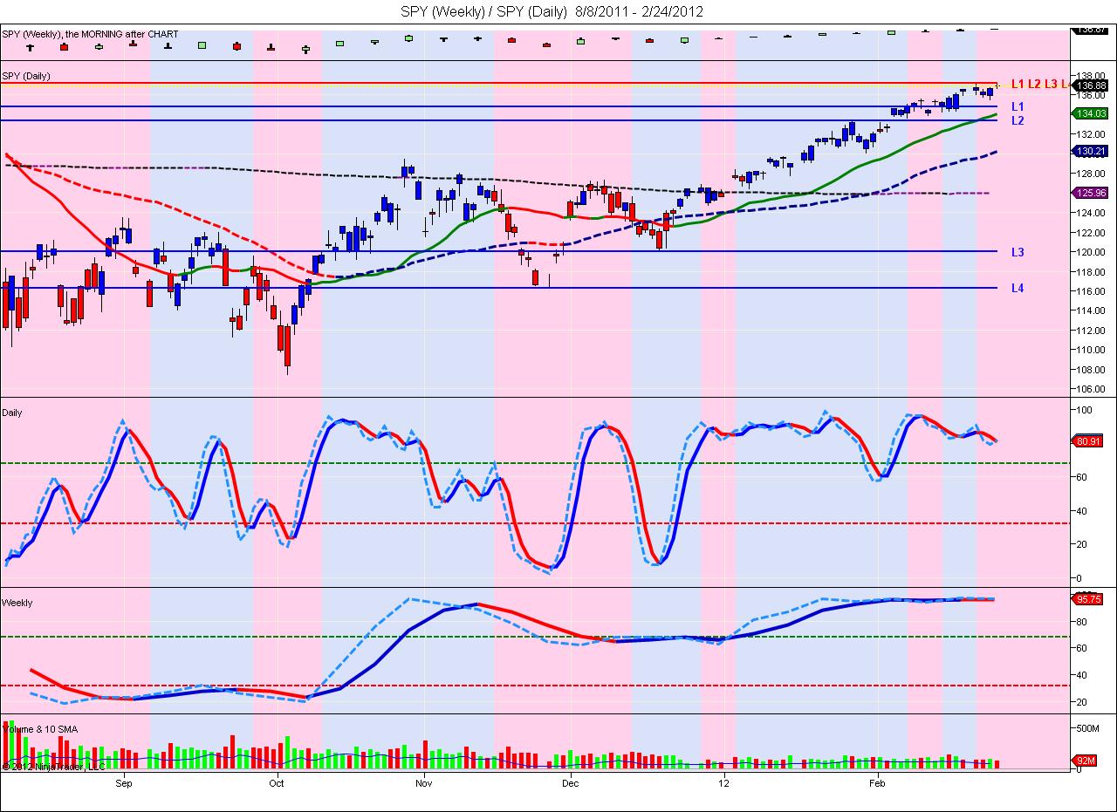Select the 116.00 price axis label
The height and width of the screenshot is (812, 1117).
point(1093,291)
